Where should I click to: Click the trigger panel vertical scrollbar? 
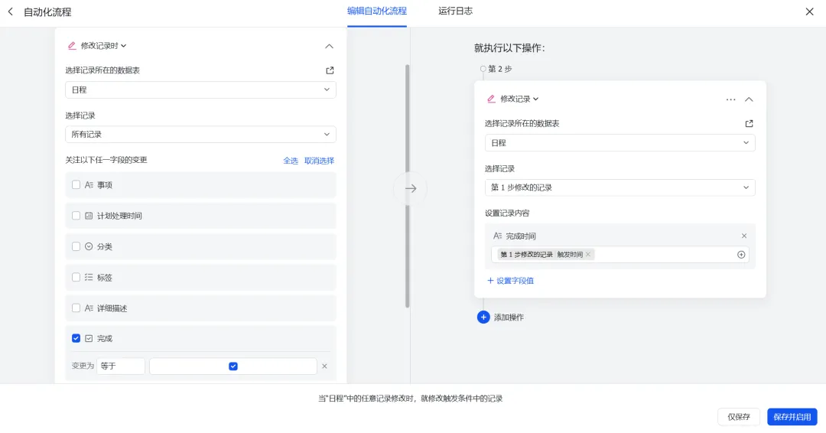click(407, 186)
